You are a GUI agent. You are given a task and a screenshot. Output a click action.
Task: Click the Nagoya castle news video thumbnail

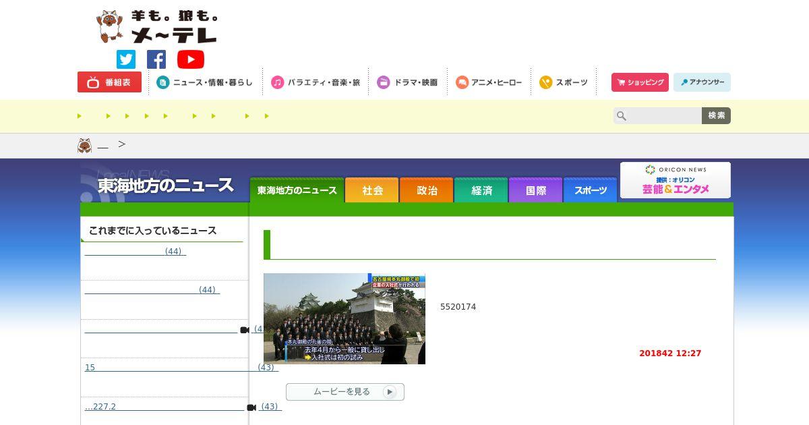344,318
